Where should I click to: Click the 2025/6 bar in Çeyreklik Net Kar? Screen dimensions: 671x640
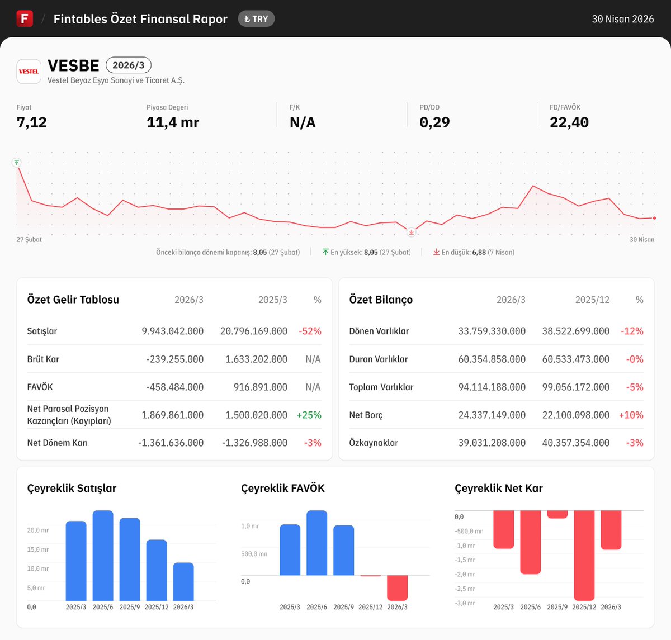(531, 542)
